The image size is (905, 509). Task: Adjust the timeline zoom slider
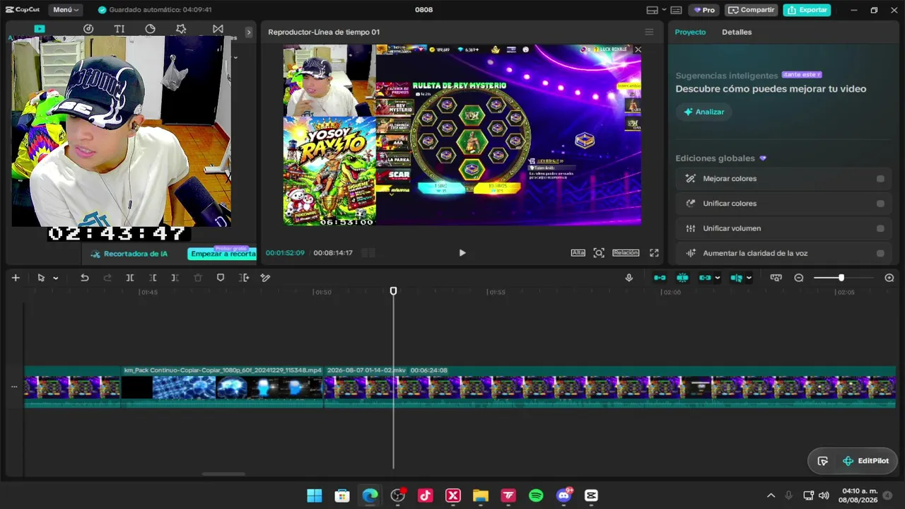pos(841,278)
